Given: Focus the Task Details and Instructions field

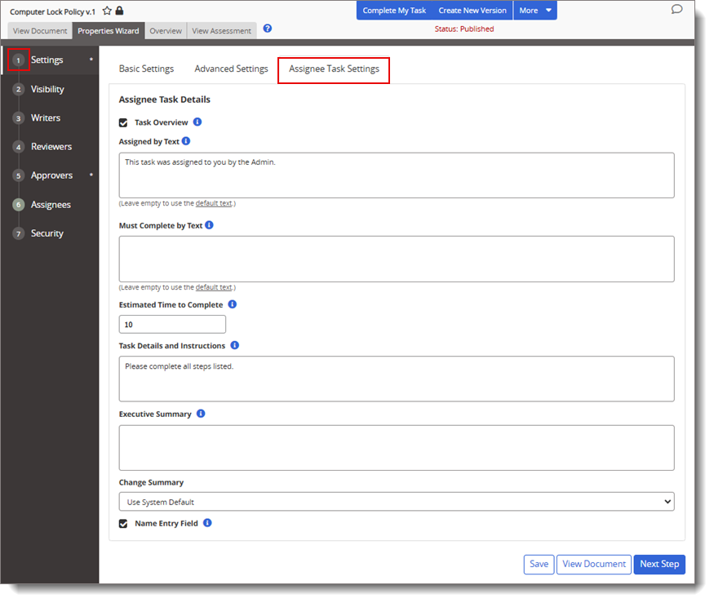Looking at the screenshot, I should point(396,379).
